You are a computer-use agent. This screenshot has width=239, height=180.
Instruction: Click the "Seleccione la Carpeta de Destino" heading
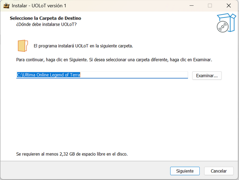coord(46,18)
